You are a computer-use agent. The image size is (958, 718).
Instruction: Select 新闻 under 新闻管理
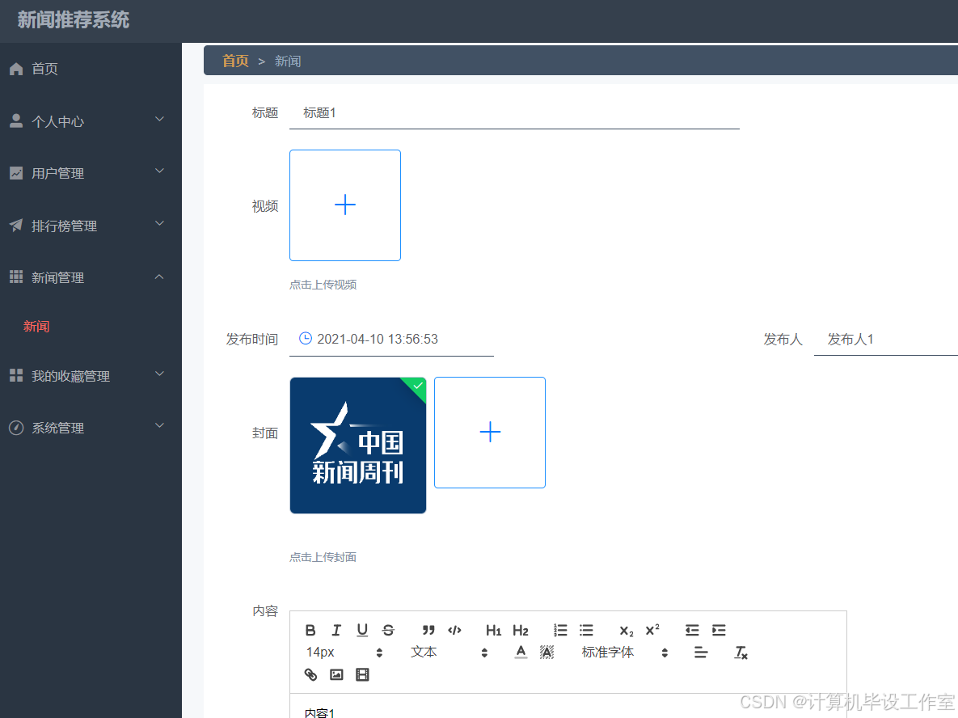tap(36, 326)
